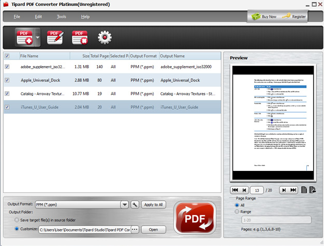Image resolution: width=324 pixels, height=246 pixels.
Task: Click the remove PDF toolbar icon
Action: pos(80,38)
